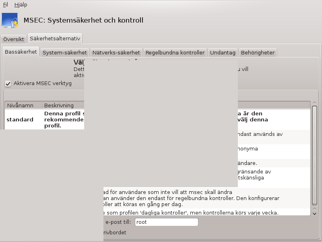Show the Nätverks-säkerhet tab
This screenshot has width=322, height=242.
pos(116,53)
